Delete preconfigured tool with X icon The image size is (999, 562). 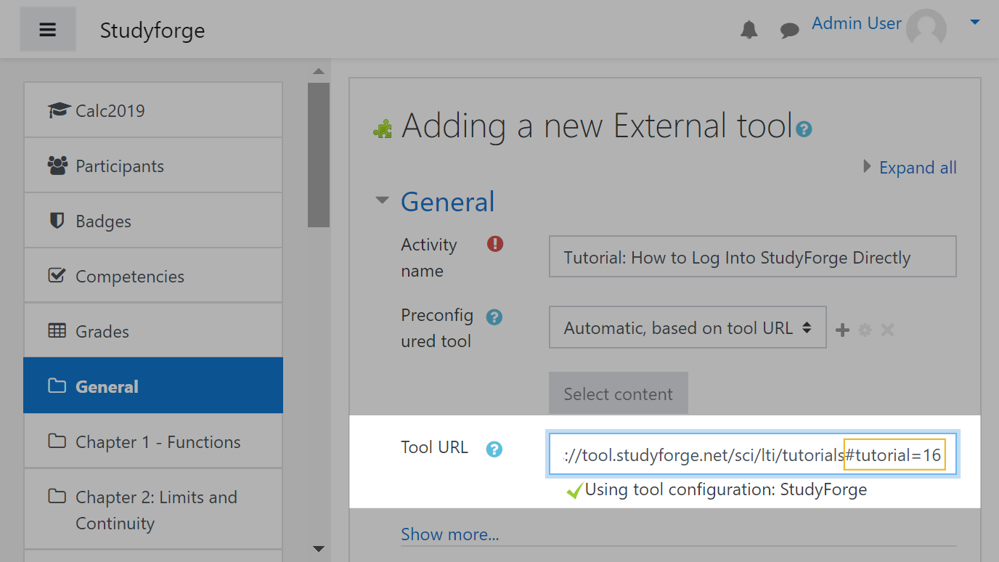(x=886, y=329)
